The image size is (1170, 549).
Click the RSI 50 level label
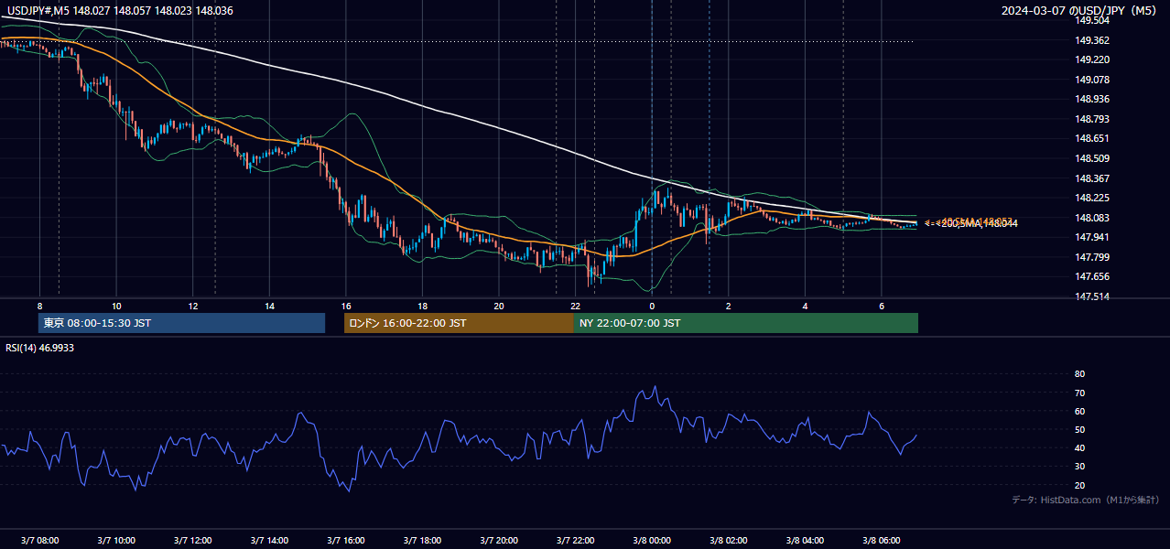[1080, 429]
